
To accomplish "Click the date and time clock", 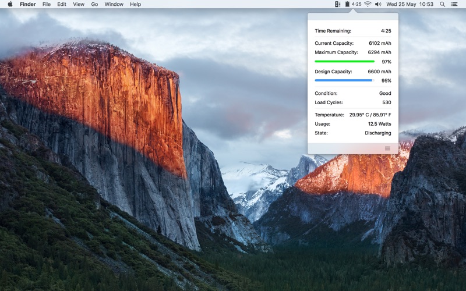I will tap(410, 4).
